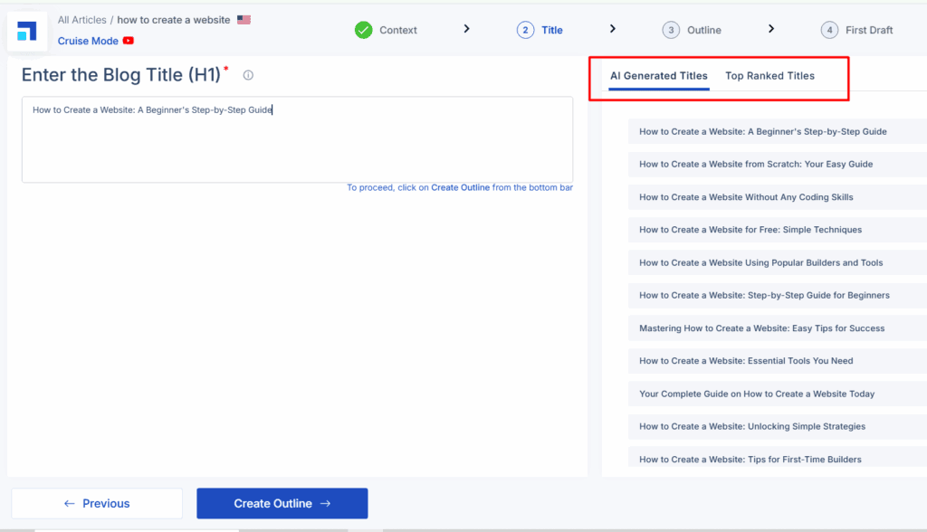Click the green checkmark on the Context step
Viewport: 927px width, 532px height.
tap(362, 29)
